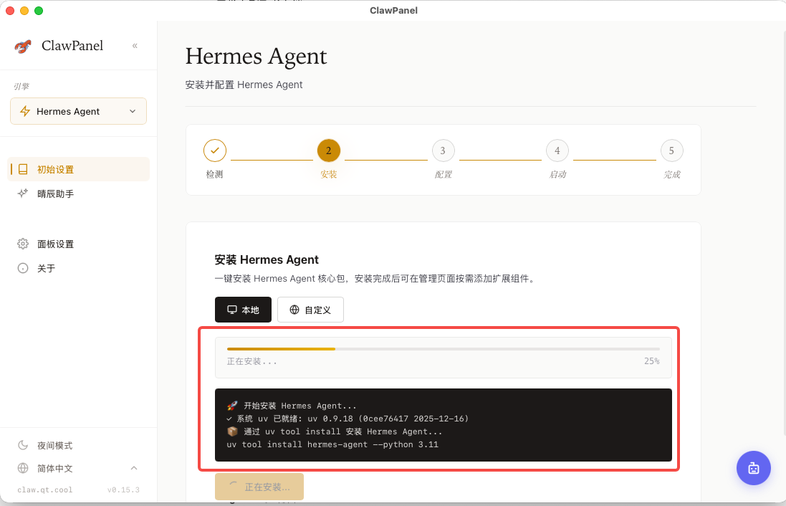This screenshot has width=786, height=506.
Task: Select step 2 安装 circle
Action: [329, 151]
